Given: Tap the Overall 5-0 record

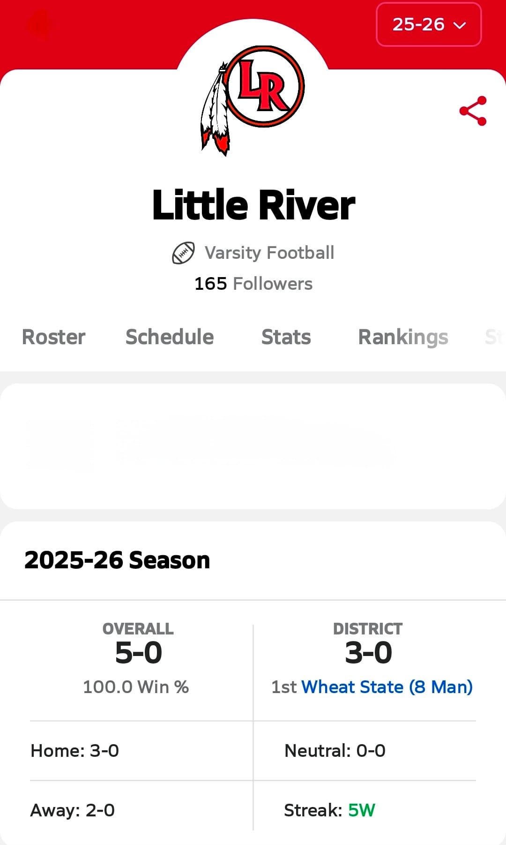Looking at the screenshot, I should [138, 652].
